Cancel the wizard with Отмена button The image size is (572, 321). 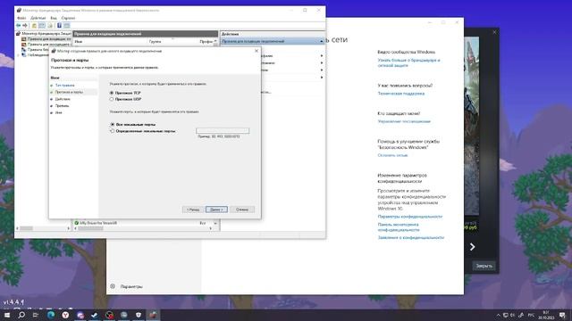[242, 210]
